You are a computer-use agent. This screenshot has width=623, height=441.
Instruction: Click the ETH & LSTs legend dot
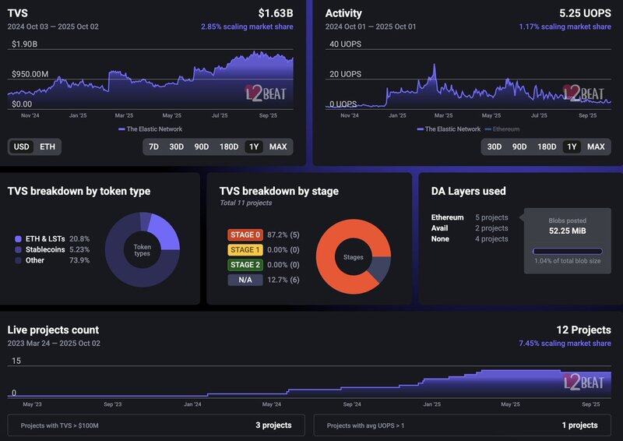click(19, 238)
